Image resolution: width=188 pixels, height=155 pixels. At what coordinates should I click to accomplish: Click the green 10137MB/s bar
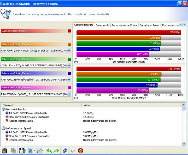tap(119, 80)
